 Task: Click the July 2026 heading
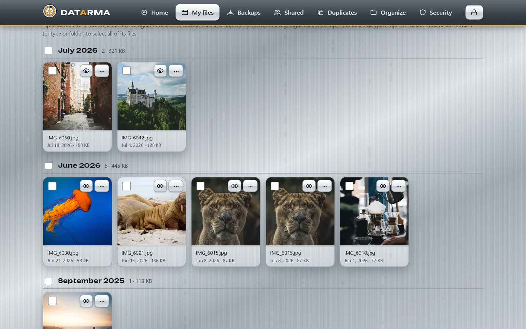[x=78, y=50]
